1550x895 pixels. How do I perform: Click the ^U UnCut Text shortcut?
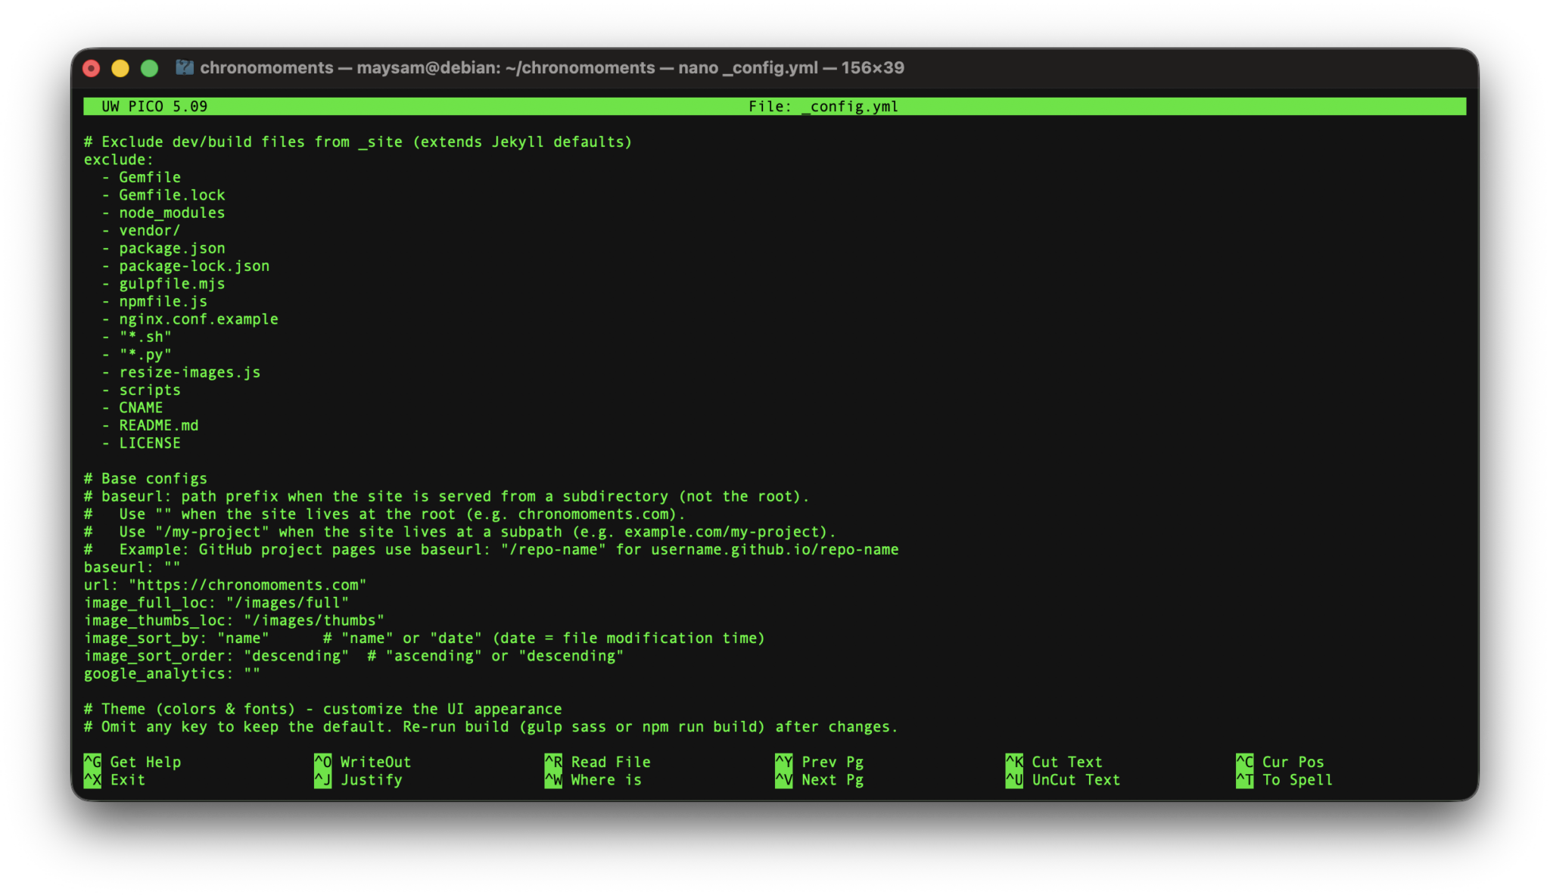(1063, 779)
